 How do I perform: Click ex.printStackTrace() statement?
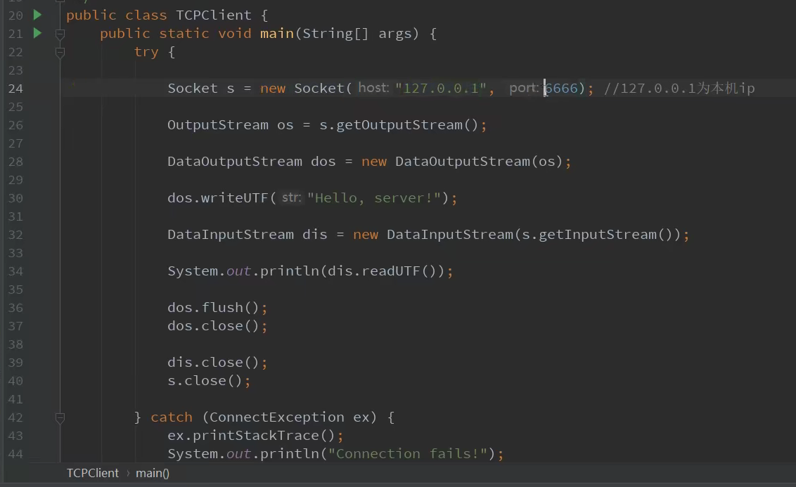tap(255, 435)
